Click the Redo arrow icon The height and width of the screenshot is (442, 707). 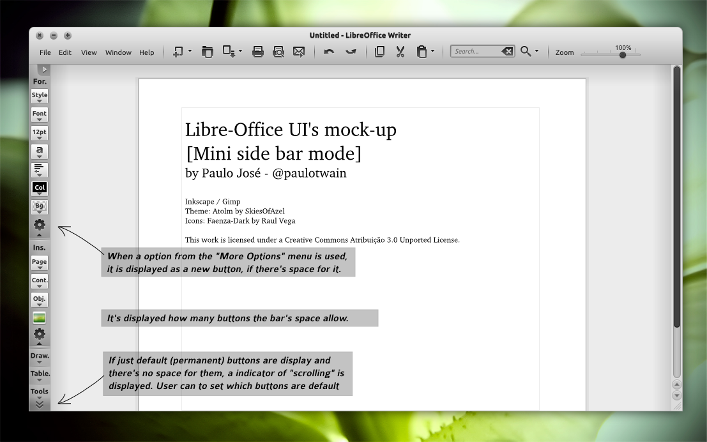point(351,52)
